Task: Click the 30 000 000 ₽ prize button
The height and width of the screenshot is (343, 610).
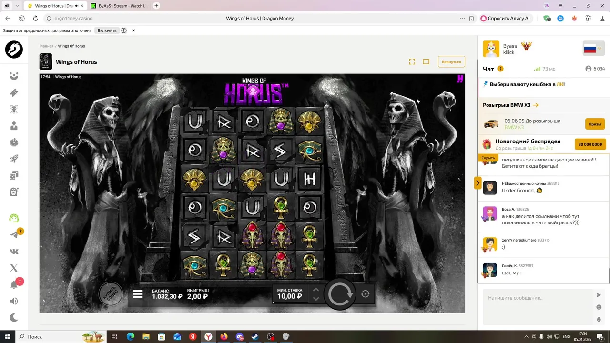Action: point(590,144)
